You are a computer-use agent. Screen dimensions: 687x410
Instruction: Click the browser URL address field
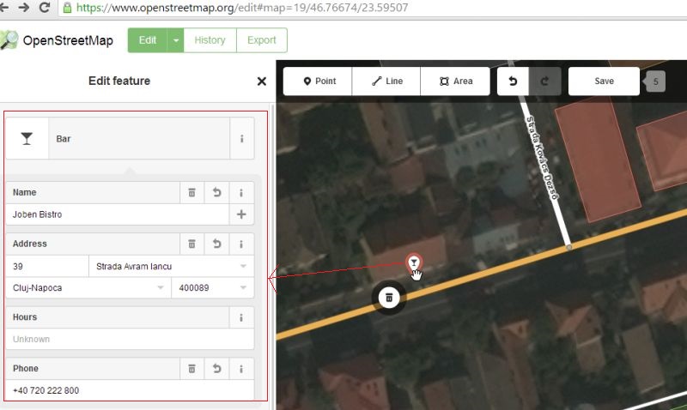click(x=373, y=8)
